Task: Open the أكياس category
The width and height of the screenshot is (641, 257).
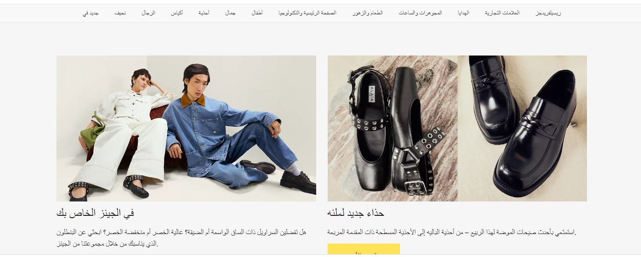Action: 177,13
